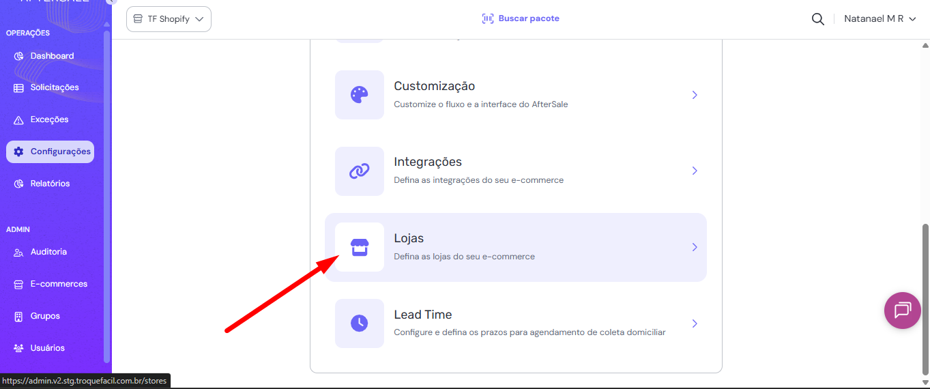Screen dimensions: 930x389
Task: Click the Lojas storefront icon
Action: (x=359, y=247)
